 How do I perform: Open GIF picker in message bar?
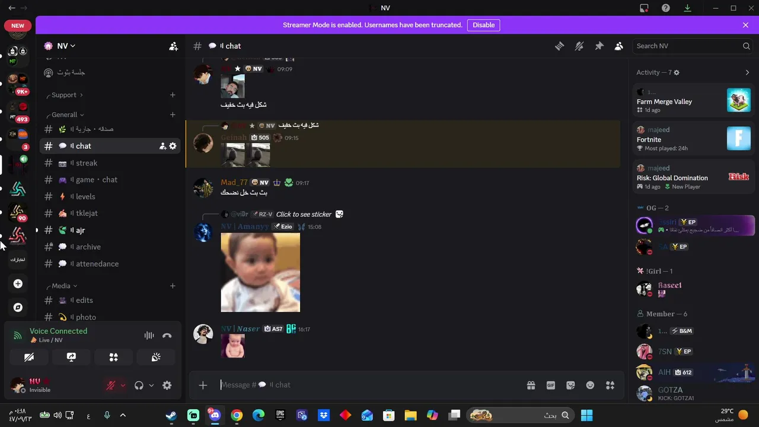click(551, 385)
